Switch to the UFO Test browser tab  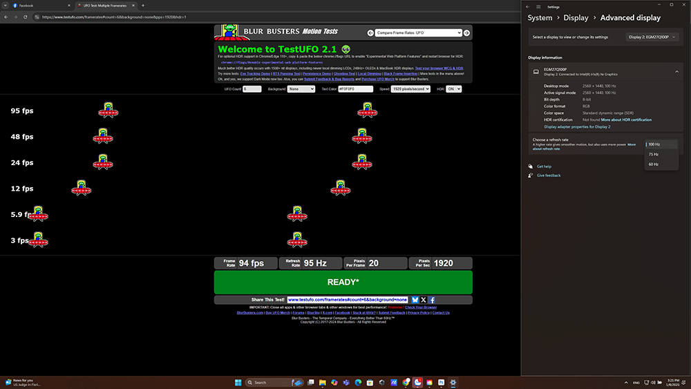click(x=105, y=6)
